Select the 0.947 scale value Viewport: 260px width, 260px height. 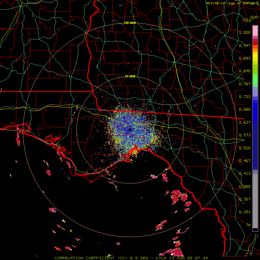click(245, 45)
